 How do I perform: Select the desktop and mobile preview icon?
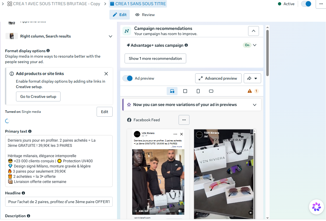(172, 91)
